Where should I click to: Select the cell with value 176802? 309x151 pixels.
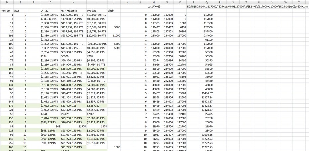point(167,93)
